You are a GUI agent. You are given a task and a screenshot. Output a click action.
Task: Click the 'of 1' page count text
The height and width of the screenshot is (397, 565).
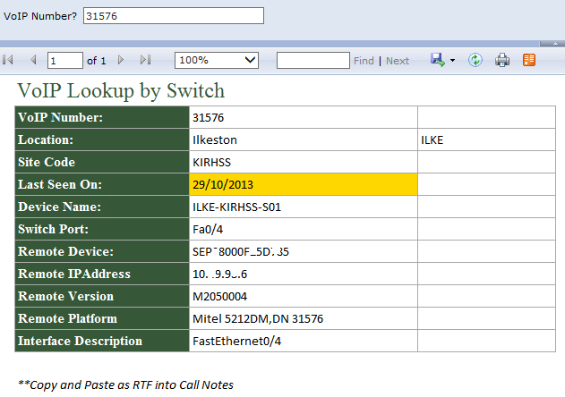coord(96,61)
